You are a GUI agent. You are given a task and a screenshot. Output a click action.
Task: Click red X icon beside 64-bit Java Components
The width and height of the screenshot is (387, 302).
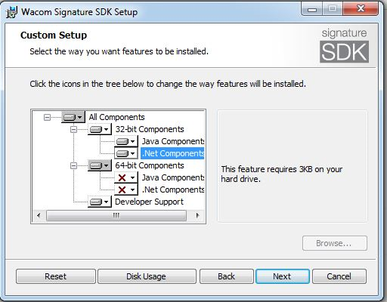coord(122,177)
